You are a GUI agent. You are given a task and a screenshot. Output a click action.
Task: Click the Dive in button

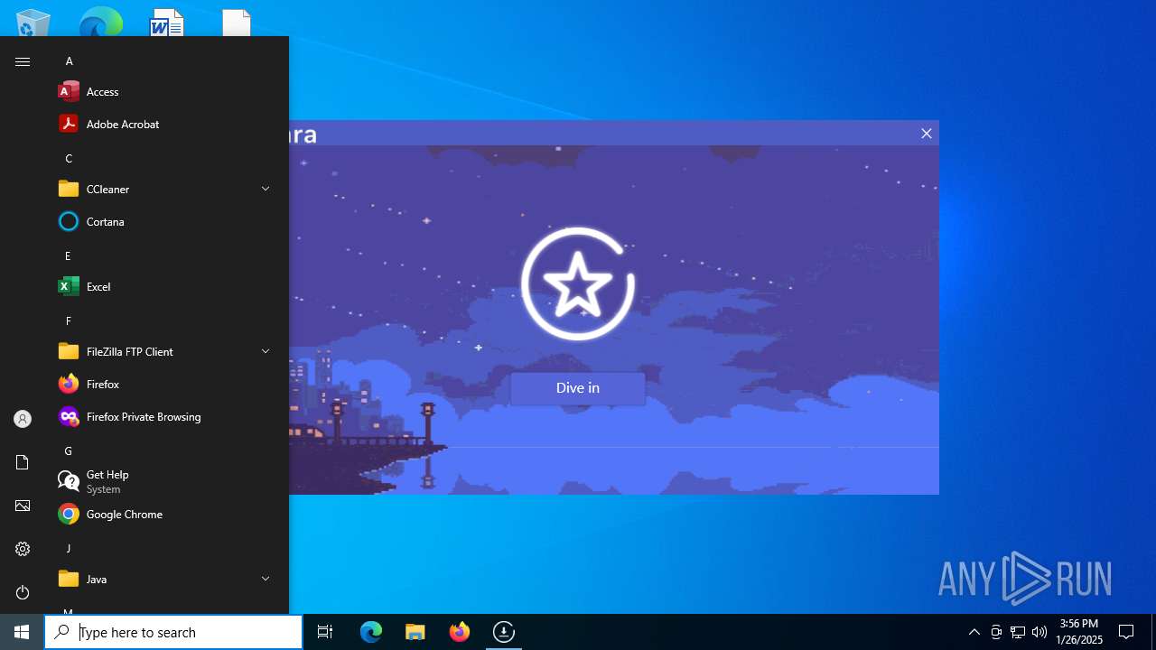point(578,388)
